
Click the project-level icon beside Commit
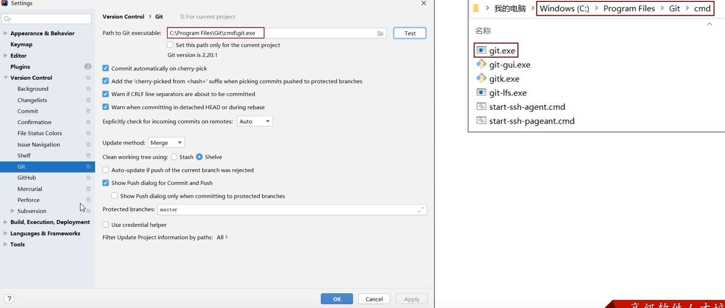click(x=89, y=111)
